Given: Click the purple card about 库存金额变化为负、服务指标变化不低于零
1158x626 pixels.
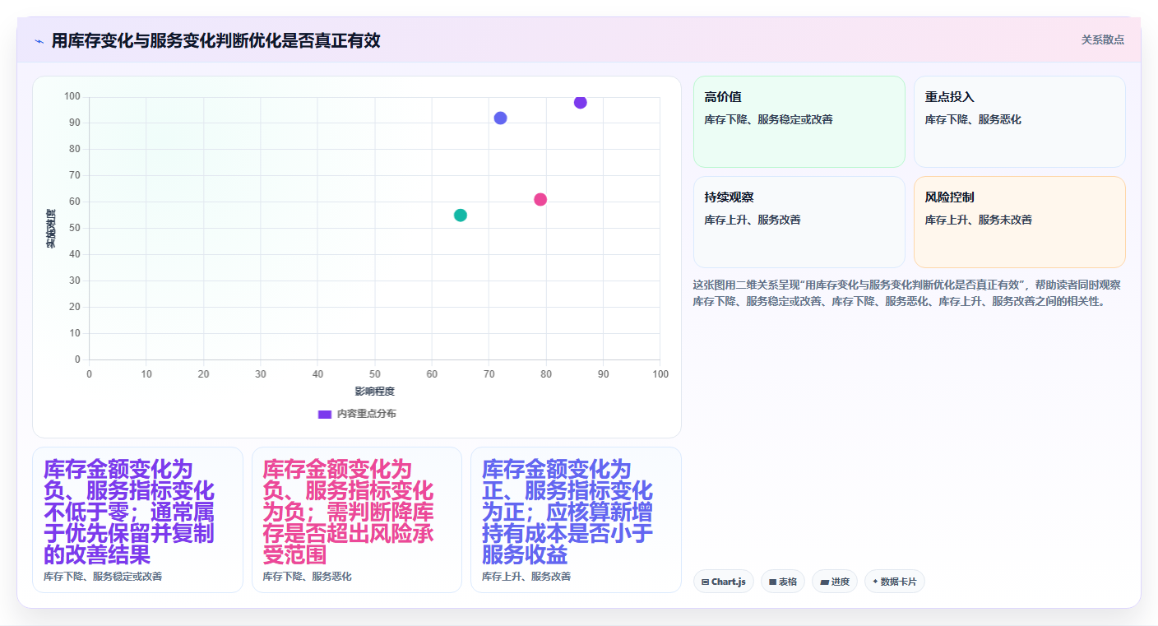Looking at the screenshot, I should coord(137,520).
